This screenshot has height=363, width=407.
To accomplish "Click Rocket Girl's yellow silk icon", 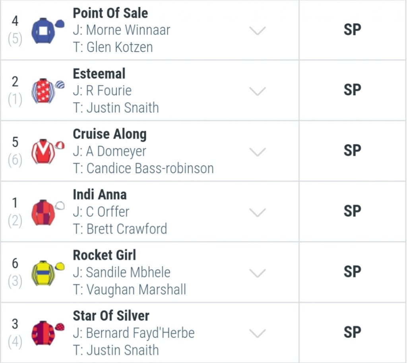I will [x=48, y=273].
